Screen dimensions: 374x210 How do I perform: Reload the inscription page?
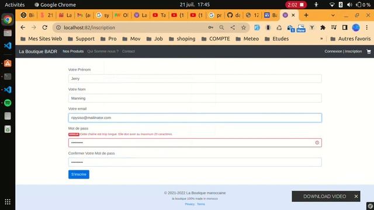44,27
